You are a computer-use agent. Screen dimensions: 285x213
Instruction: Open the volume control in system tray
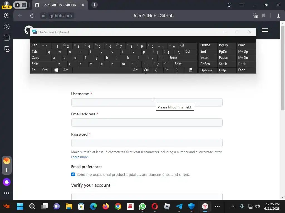point(257,206)
